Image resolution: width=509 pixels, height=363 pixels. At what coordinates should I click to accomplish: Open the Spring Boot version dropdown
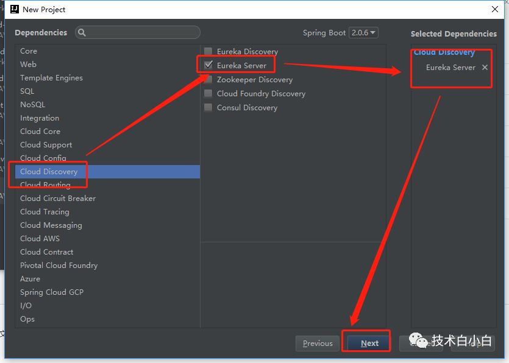pos(363,32)
